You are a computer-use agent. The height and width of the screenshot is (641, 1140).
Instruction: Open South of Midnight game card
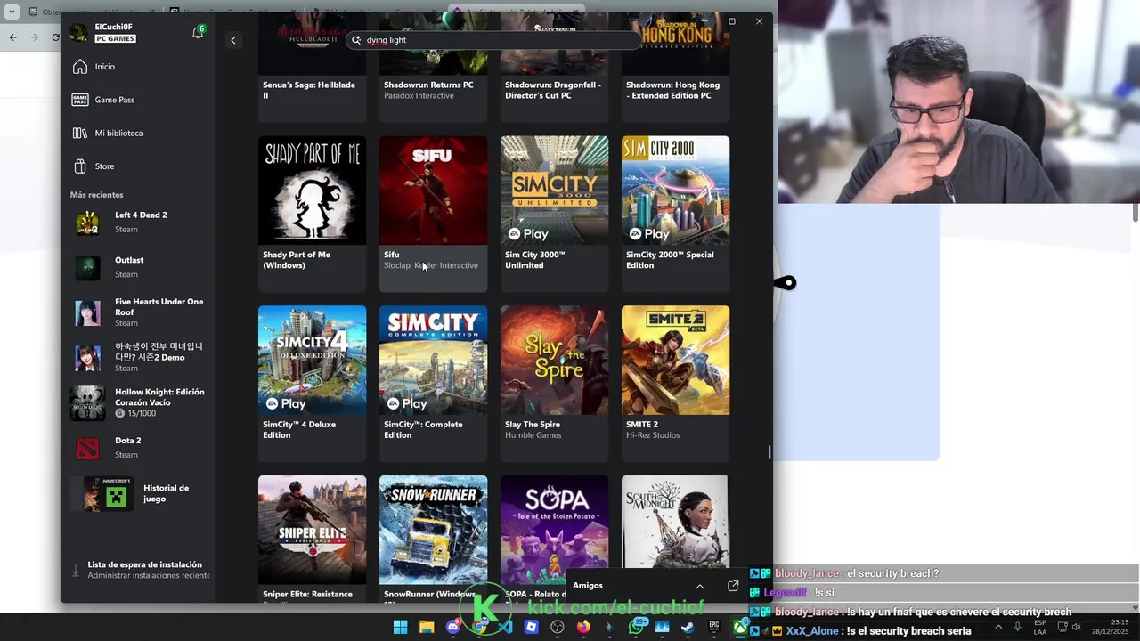(x=675, y=522)
